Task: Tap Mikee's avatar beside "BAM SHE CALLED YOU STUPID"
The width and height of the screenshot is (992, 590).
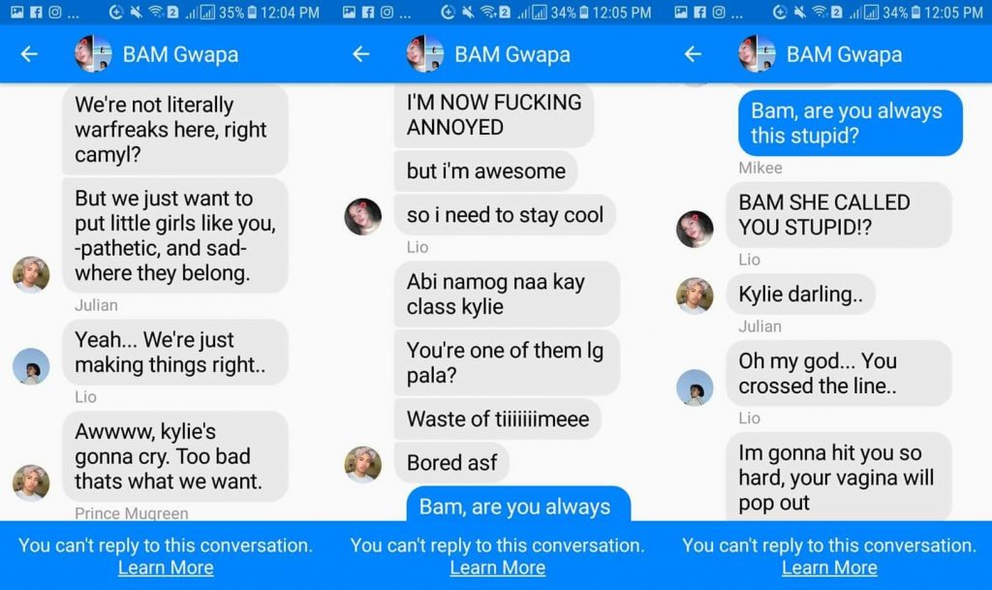Action: point(695,229)
